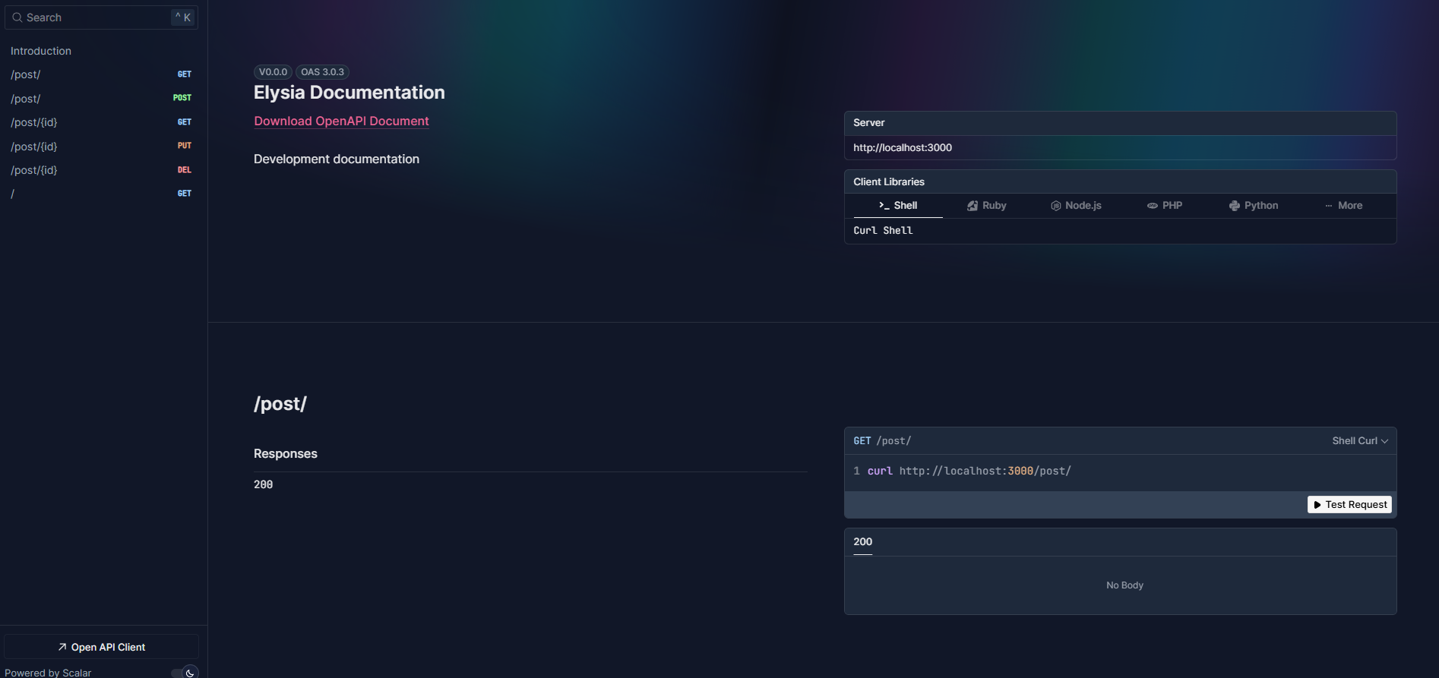Viewport: 1439px width, 678px height.
Task: Click the PHP logo icon
Action: coord(1153,206)
